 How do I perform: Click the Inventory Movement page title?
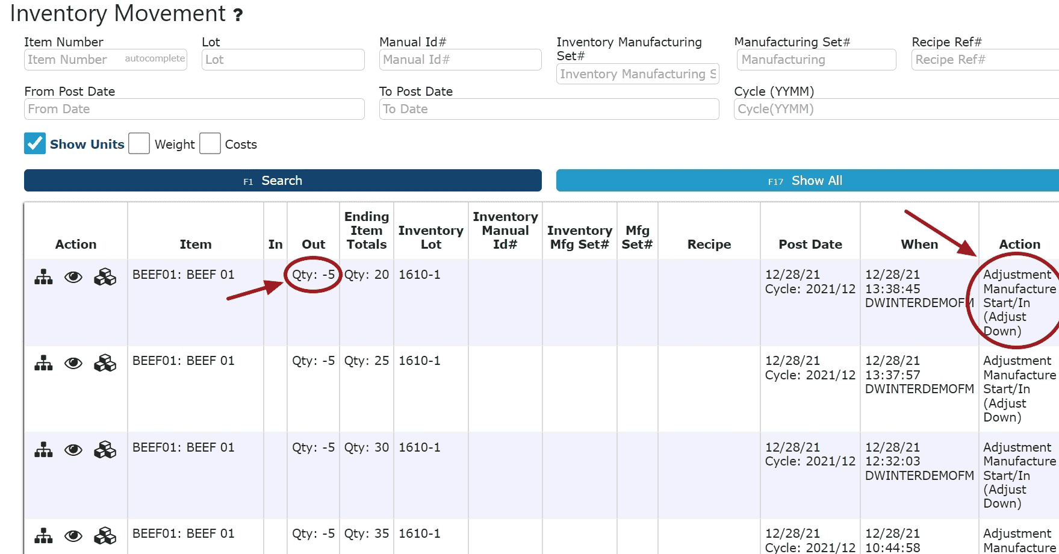coord(118,13)
